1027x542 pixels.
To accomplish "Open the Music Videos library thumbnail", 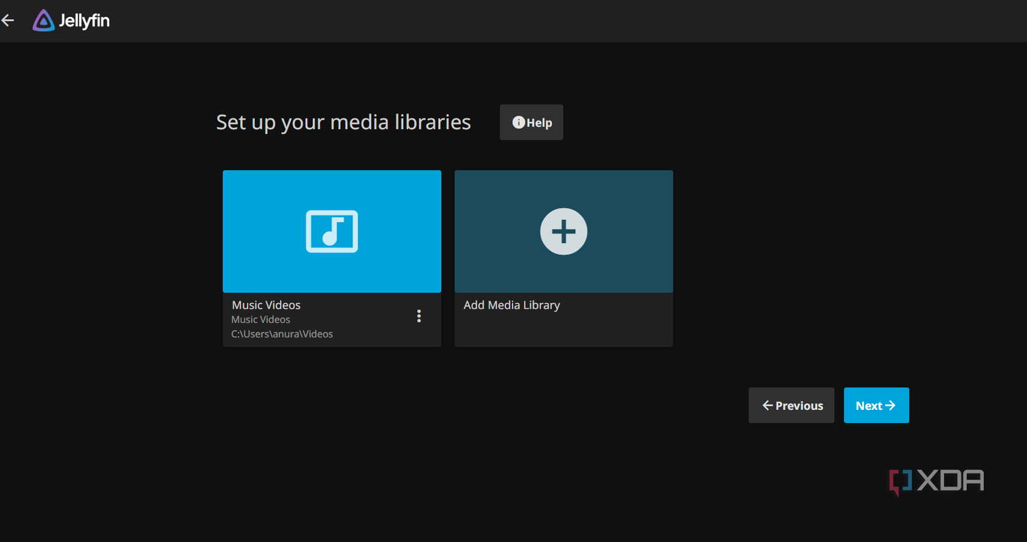I will (332, 231).
